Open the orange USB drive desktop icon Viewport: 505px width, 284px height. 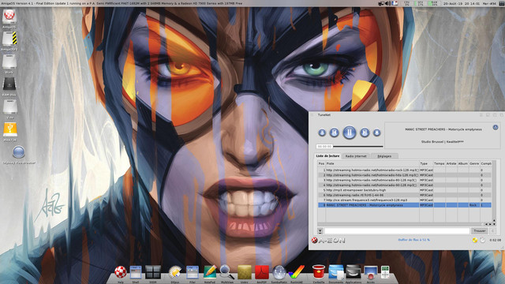pyautogui.click(x=10, y=129)
